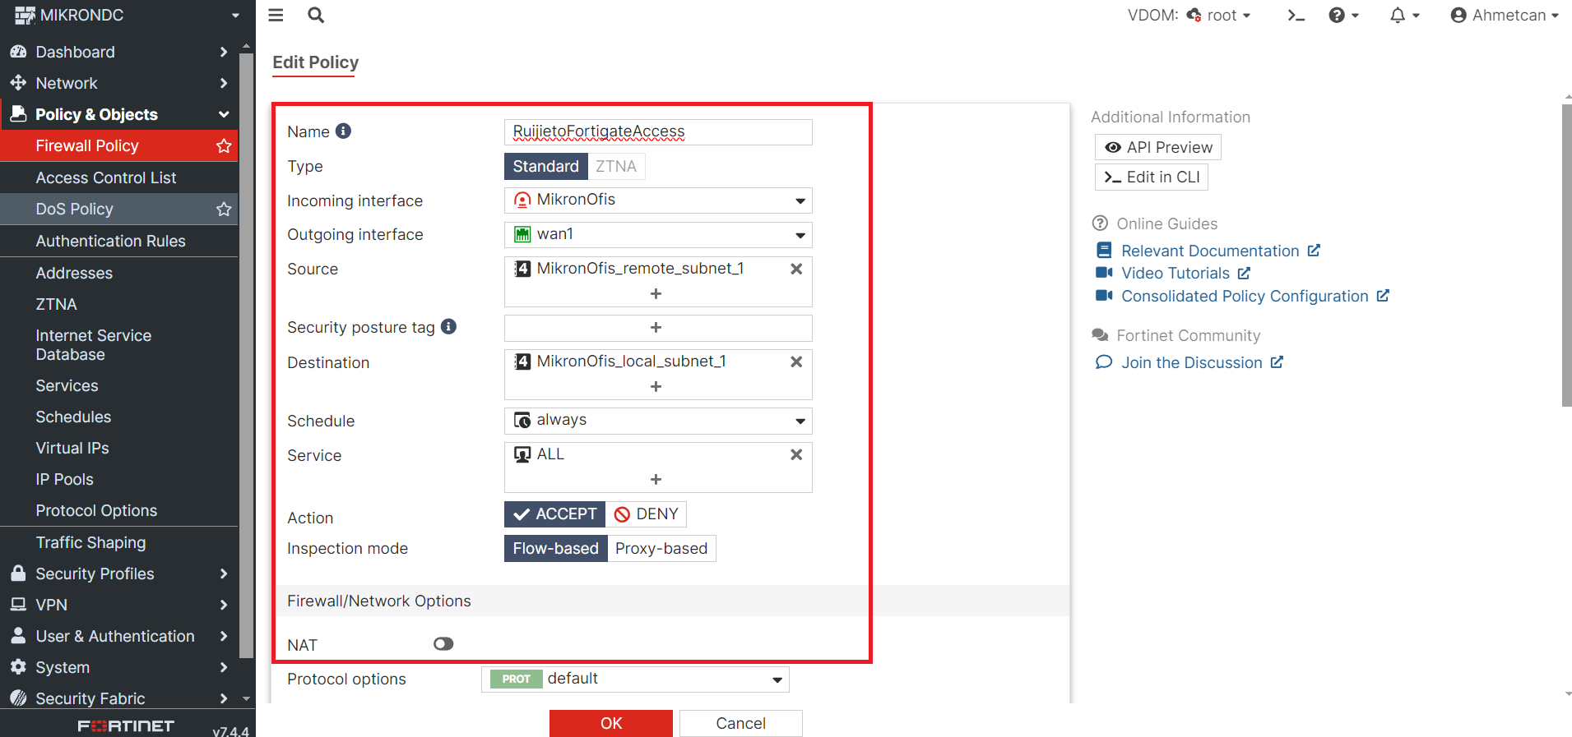Open the Ahmetcan user menu
Viewport: 1572px width, 737px height.
(1505, 15)
